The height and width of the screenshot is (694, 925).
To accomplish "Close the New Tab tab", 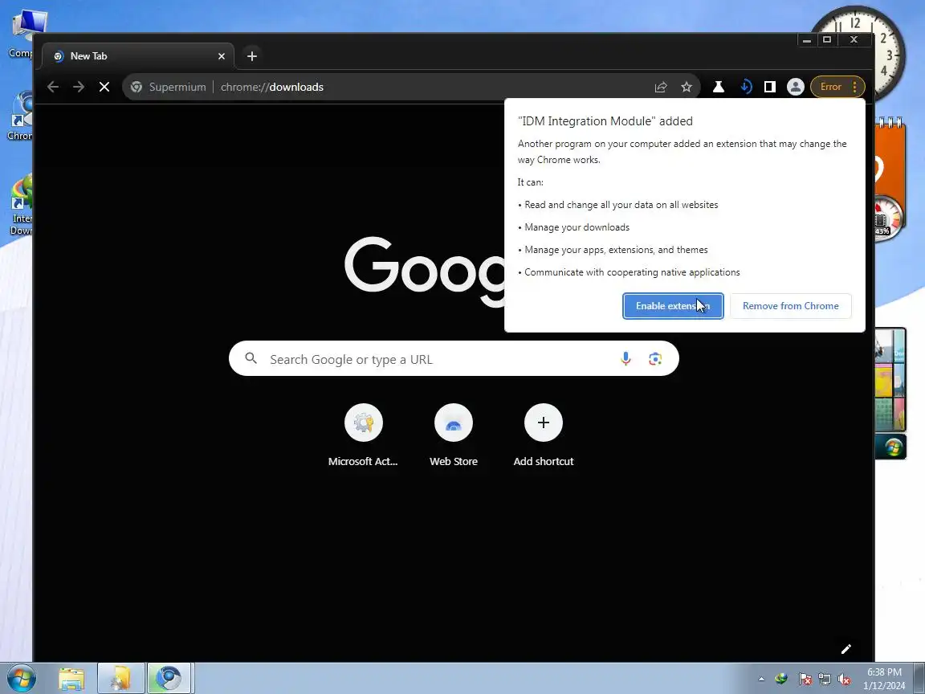I will tap(222, 56).
